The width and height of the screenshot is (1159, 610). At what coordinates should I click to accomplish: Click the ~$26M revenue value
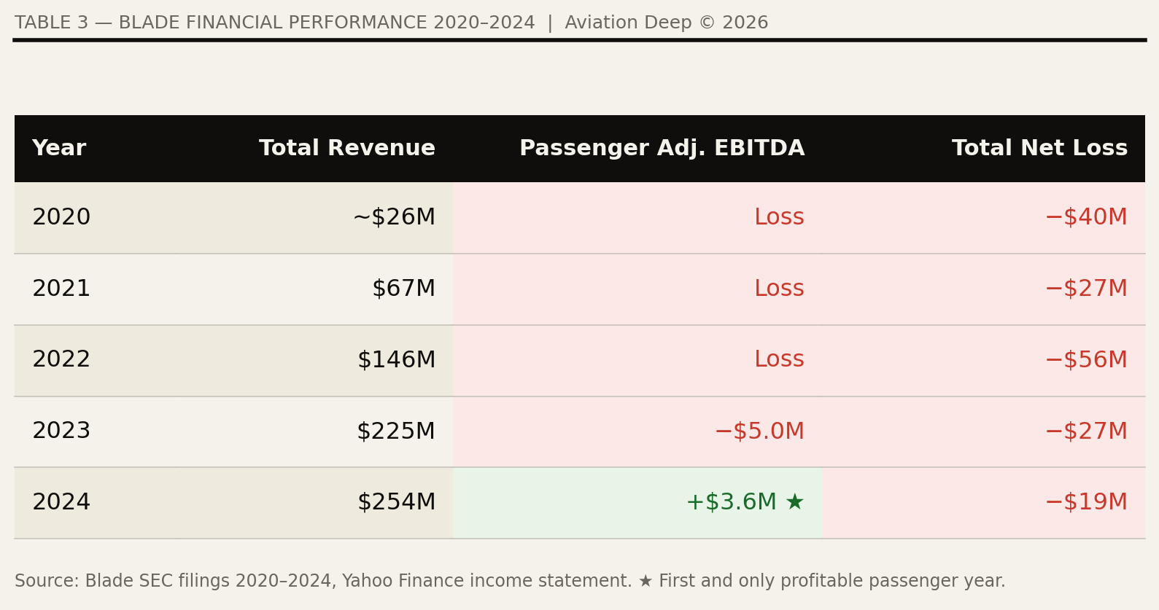click(394, 218)
